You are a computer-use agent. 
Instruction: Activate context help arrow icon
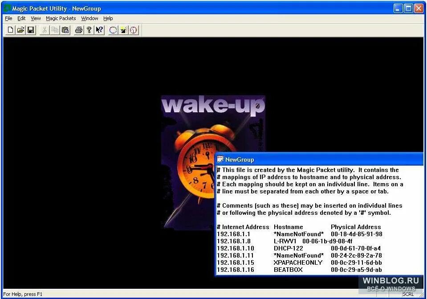(x=99, y=30)
